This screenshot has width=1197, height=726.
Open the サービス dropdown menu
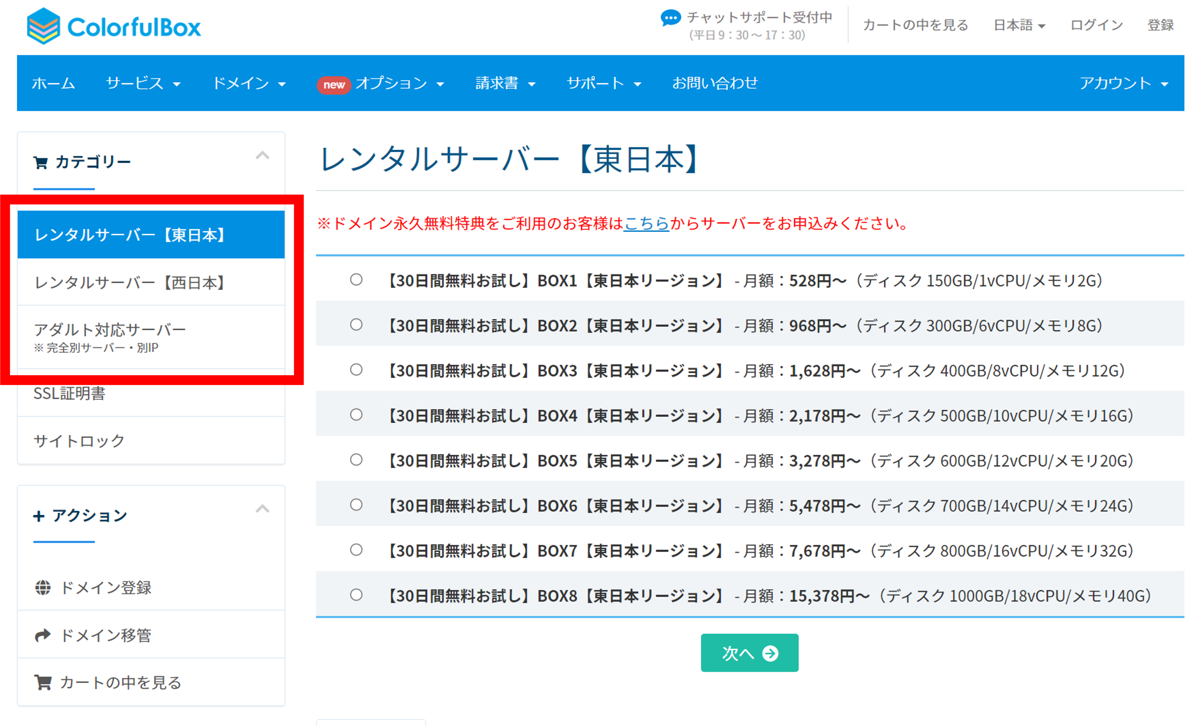143,83
